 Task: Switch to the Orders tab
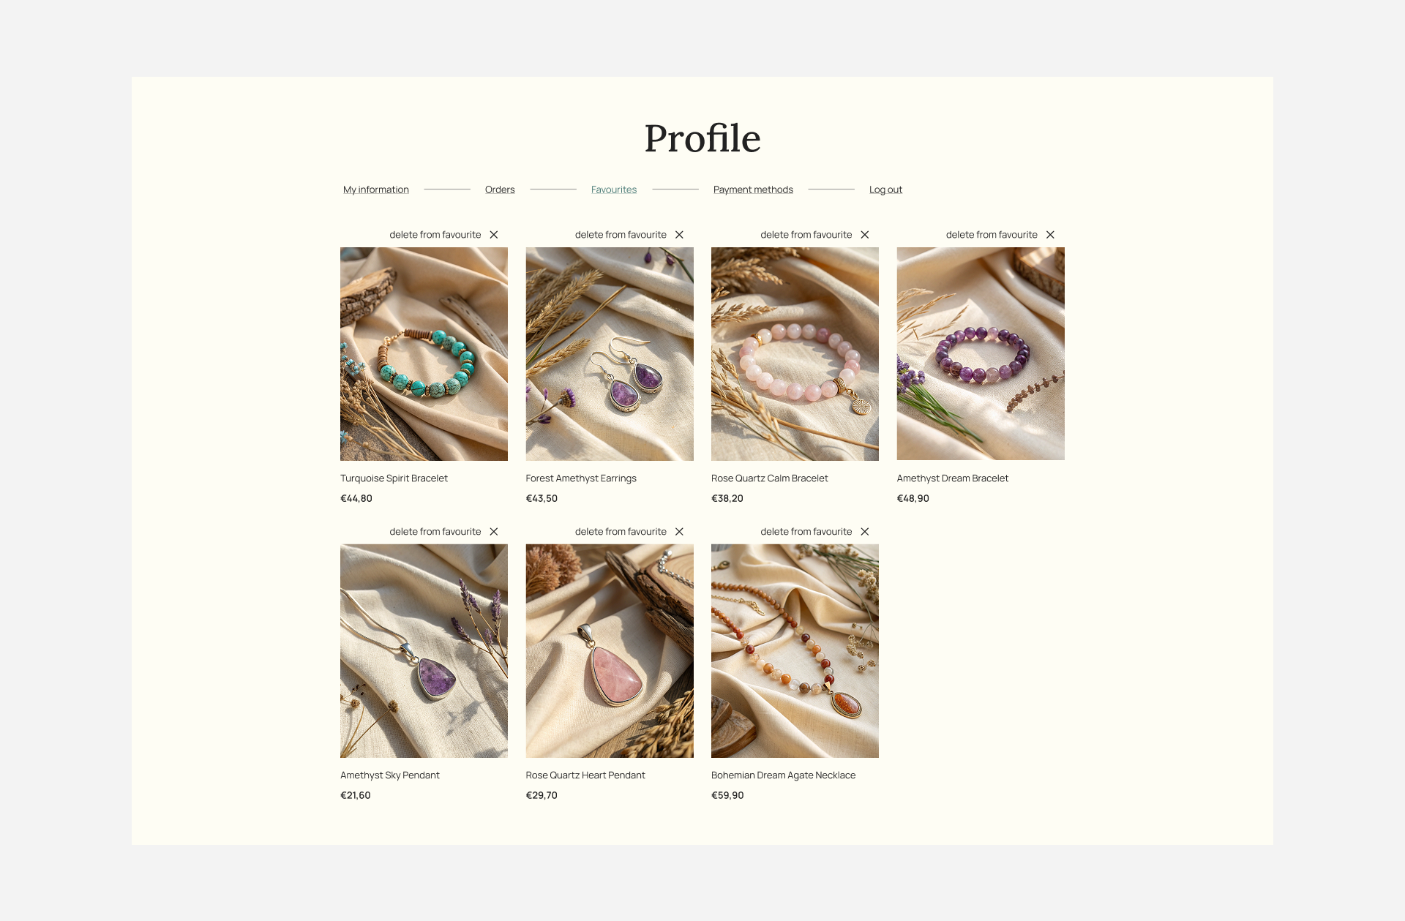click(x=500, y=189)
